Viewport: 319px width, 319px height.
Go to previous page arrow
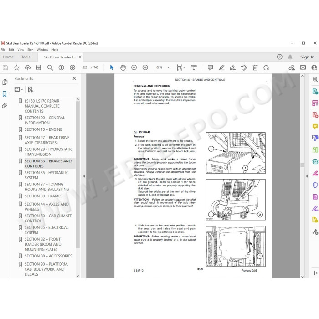pyautogui.click(x=61, y=67)
